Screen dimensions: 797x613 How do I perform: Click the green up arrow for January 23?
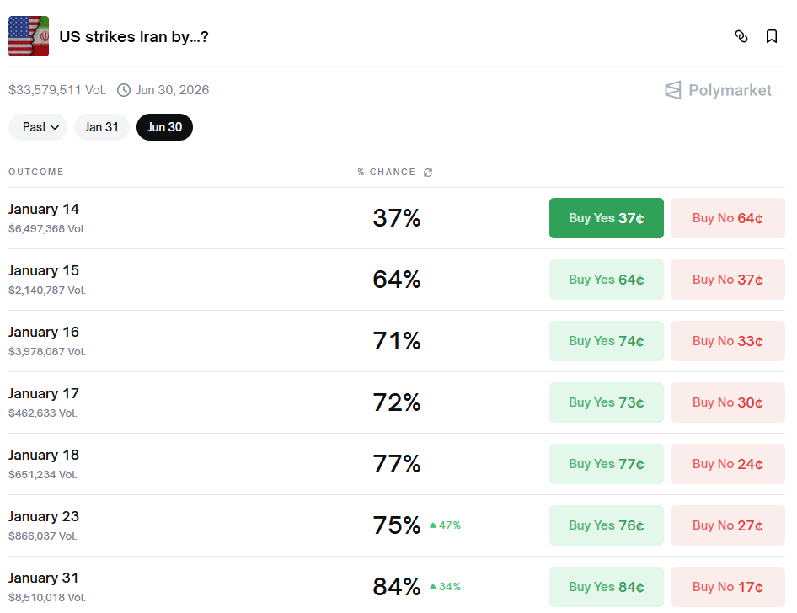click(x=433, y=525)
